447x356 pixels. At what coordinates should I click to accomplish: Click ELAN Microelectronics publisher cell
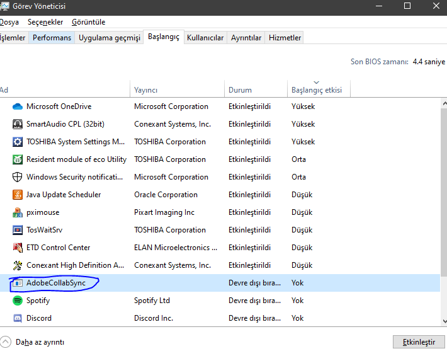[x=176, y=248]
